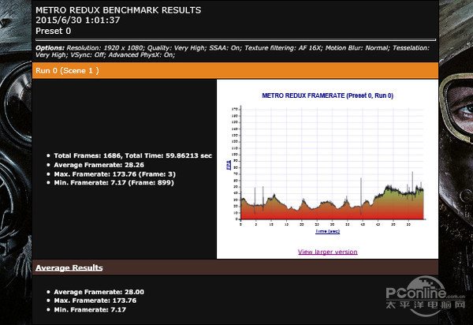The height and width of the screenshot is (325, 473).
Task: Click the chart title METRO REDUX FRAMERATE
Action: pyautogui.click(x=328, y=95)
